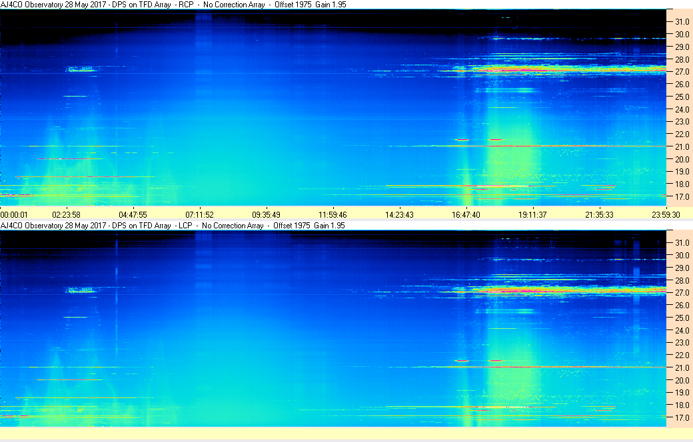The image size is (693, 442).
Task: Click 17.0 on the RCP frequency axis
Action: pos(682,197)
